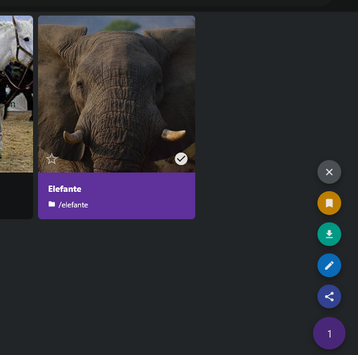Clear selection with the X button
This screenshot has width=358, height=355.
(329, 172)
